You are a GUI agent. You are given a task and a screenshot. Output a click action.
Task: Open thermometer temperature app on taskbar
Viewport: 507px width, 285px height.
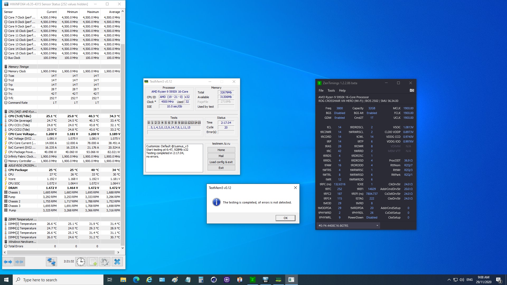[240, 280]
